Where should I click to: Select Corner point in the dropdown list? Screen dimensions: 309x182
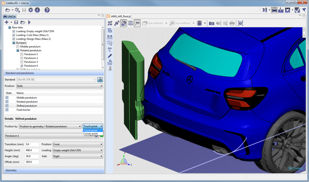point(93,133)
